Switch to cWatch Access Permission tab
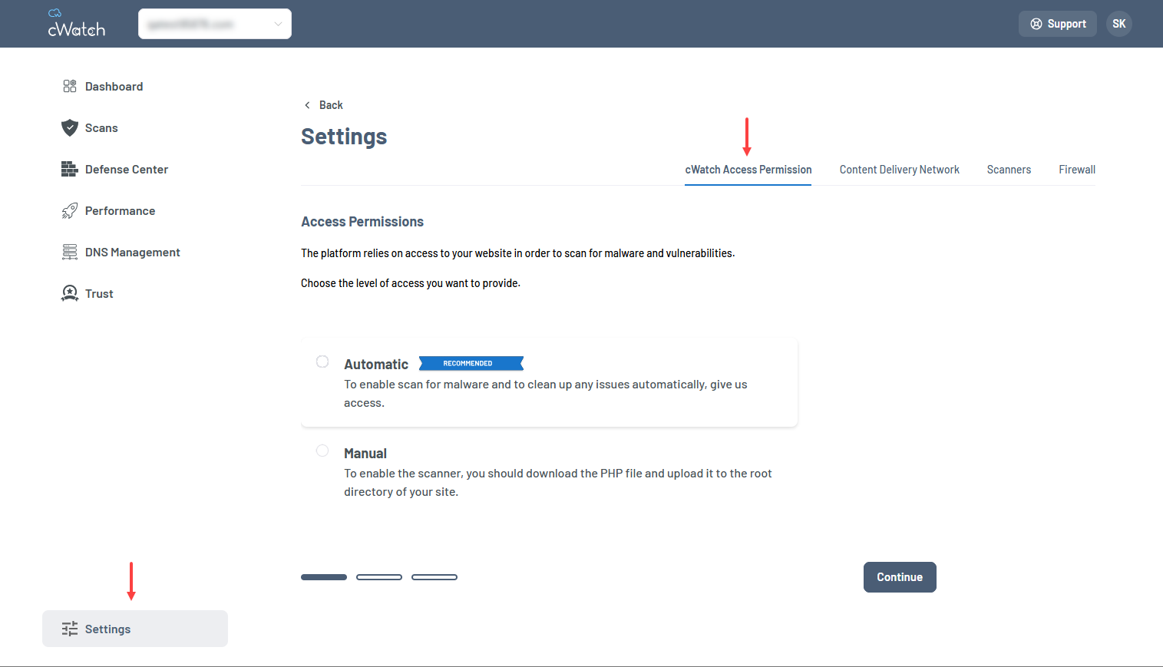 (748, 170)
